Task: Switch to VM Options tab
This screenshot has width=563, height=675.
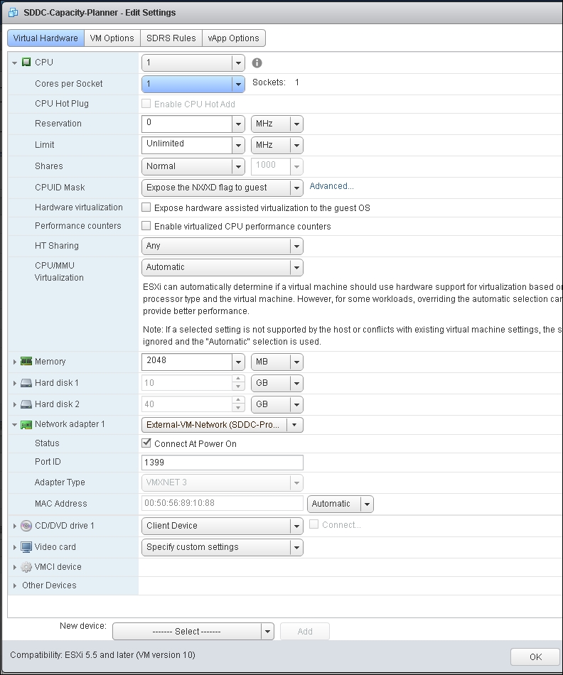Action: (112, 38)
